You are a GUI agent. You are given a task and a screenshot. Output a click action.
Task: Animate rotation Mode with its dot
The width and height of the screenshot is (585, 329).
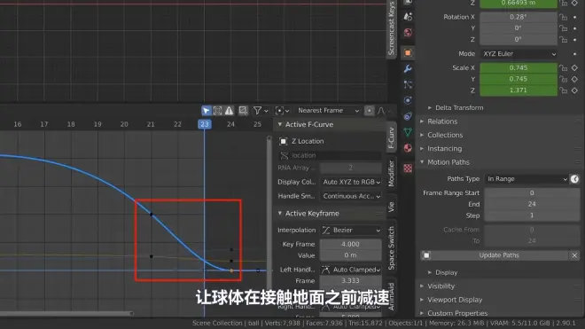click(x=575, y=54)
